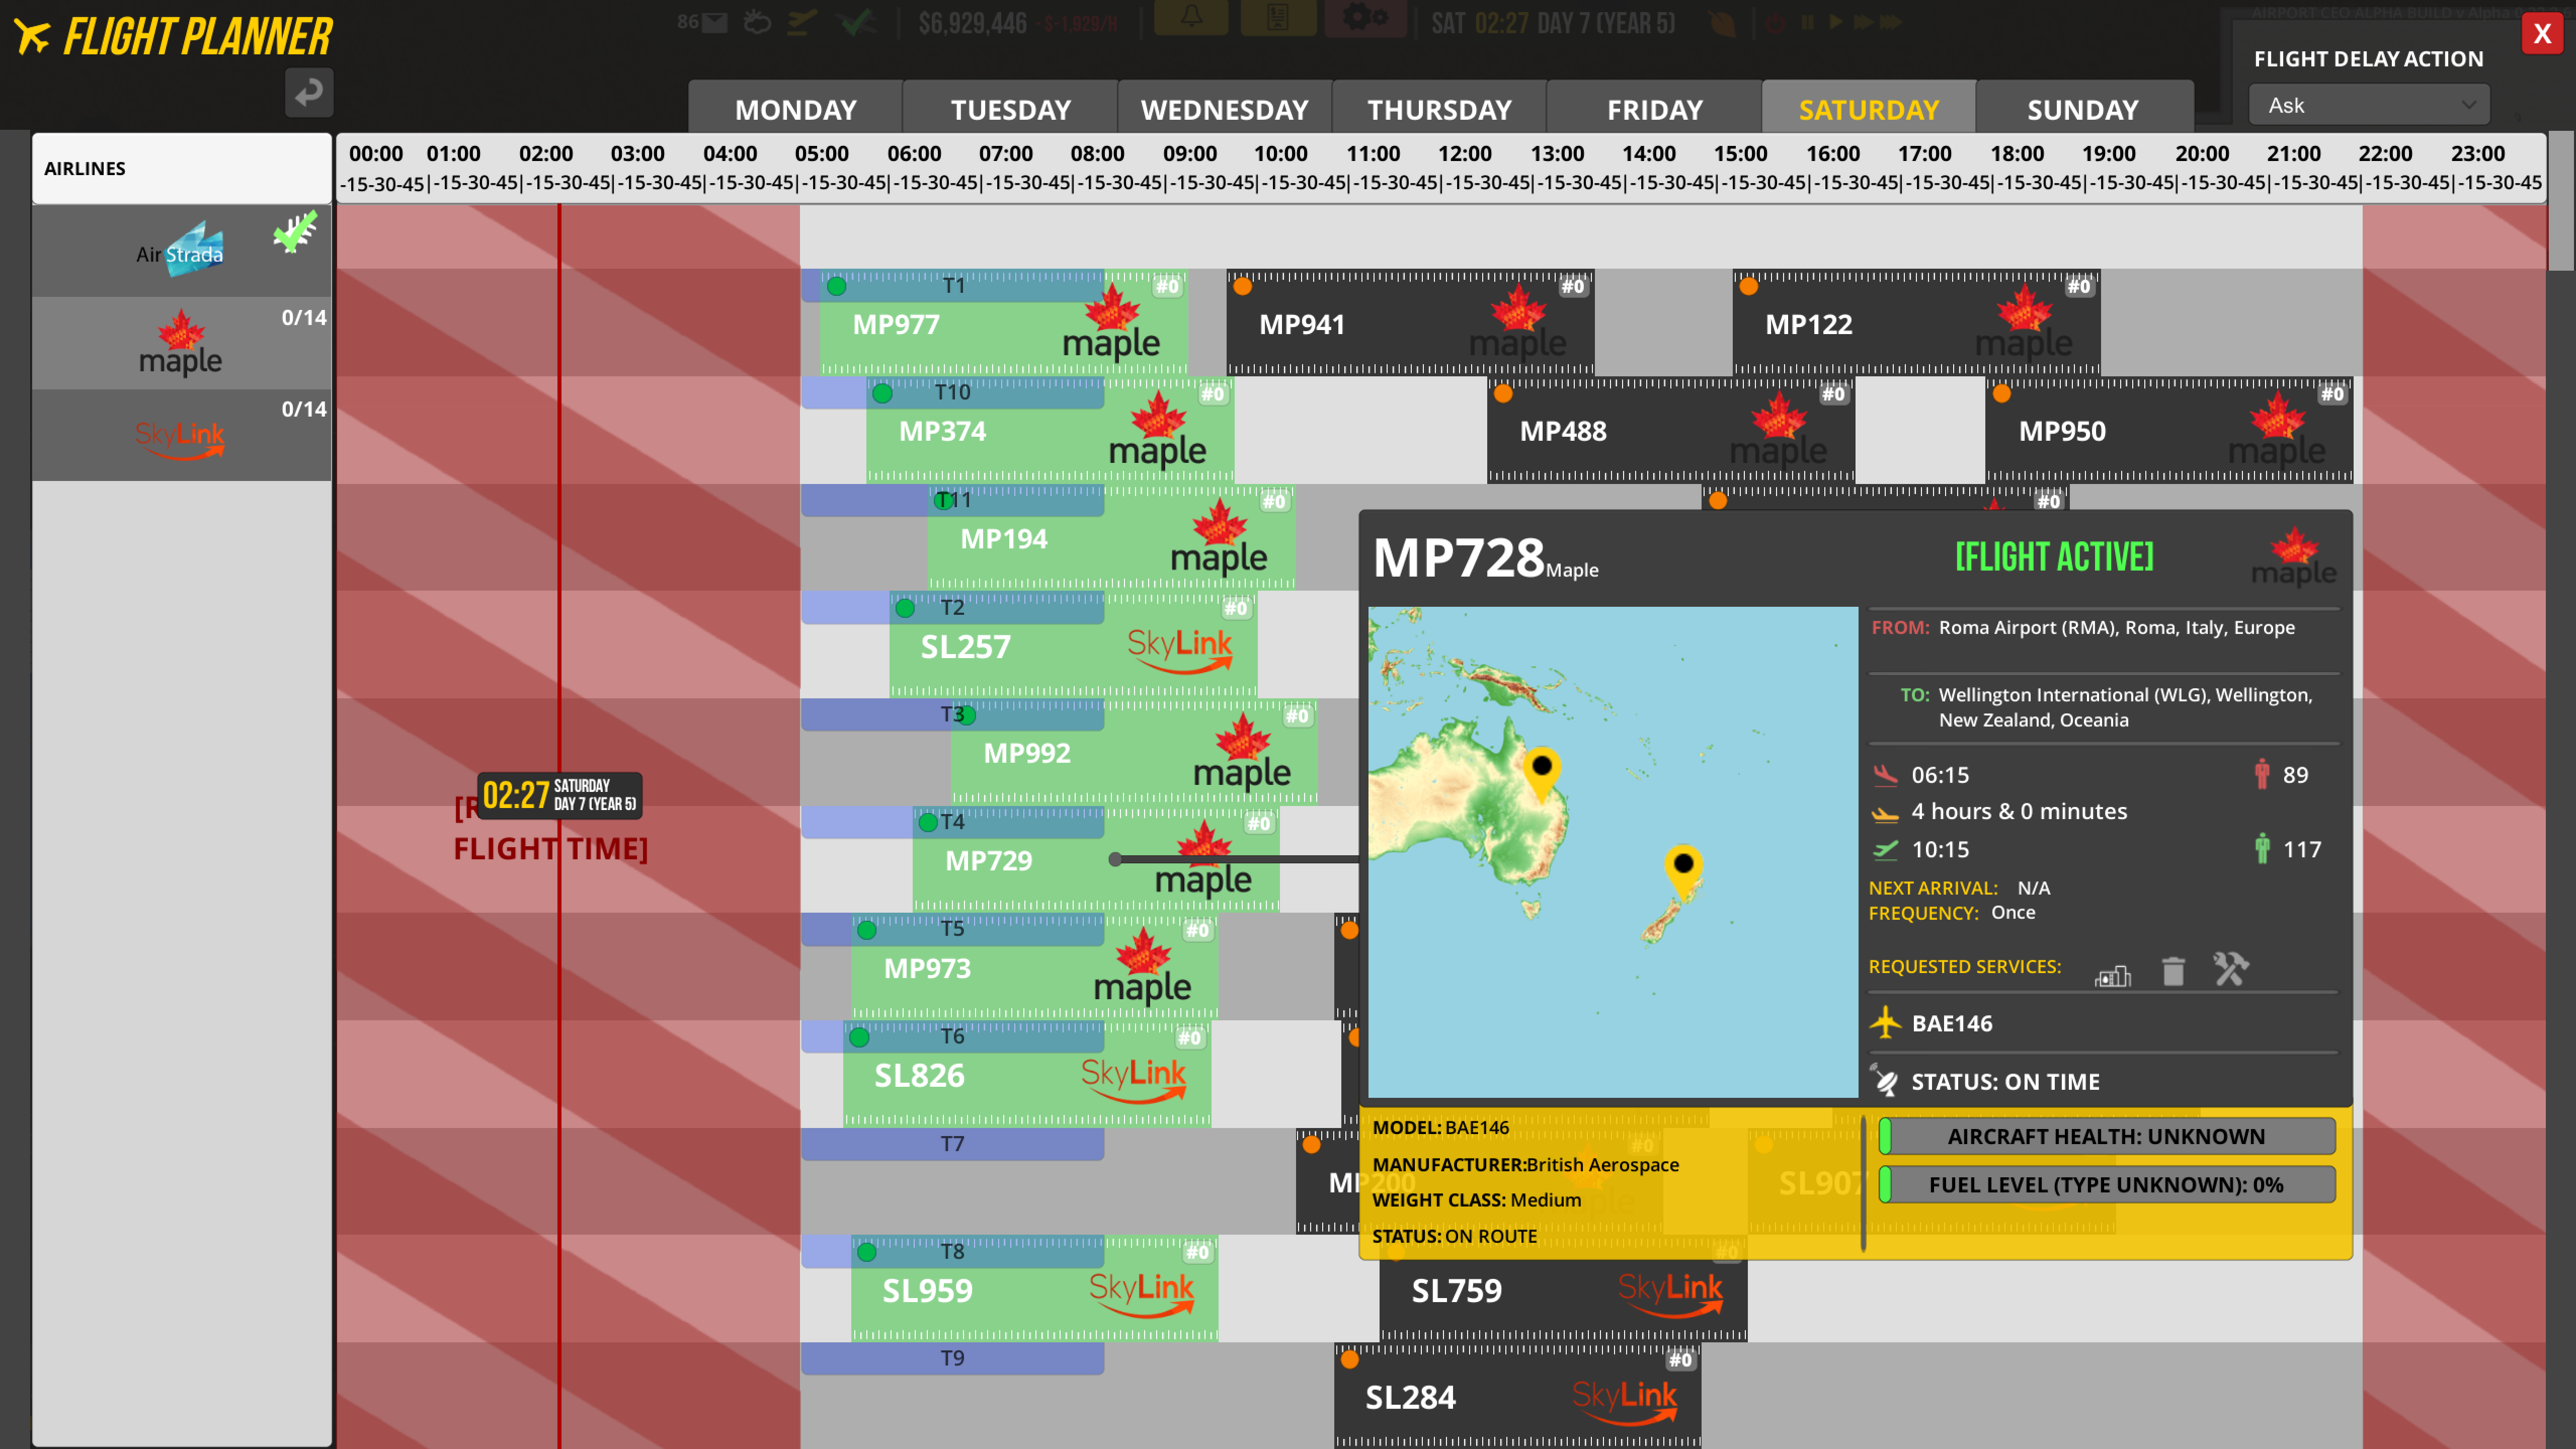Viewport: 2576px width, 1449px height.
Task: Click the pause game speed control
Action: 1807,22
